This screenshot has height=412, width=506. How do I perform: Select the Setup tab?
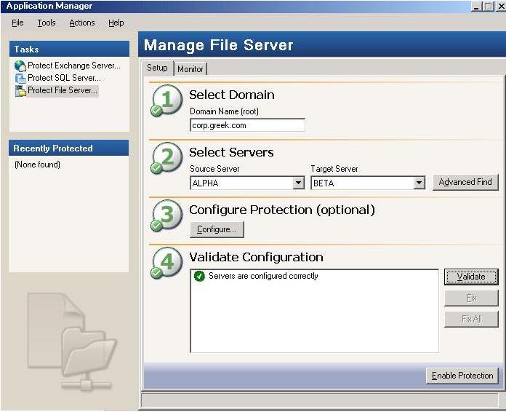[x=157, y=68]
